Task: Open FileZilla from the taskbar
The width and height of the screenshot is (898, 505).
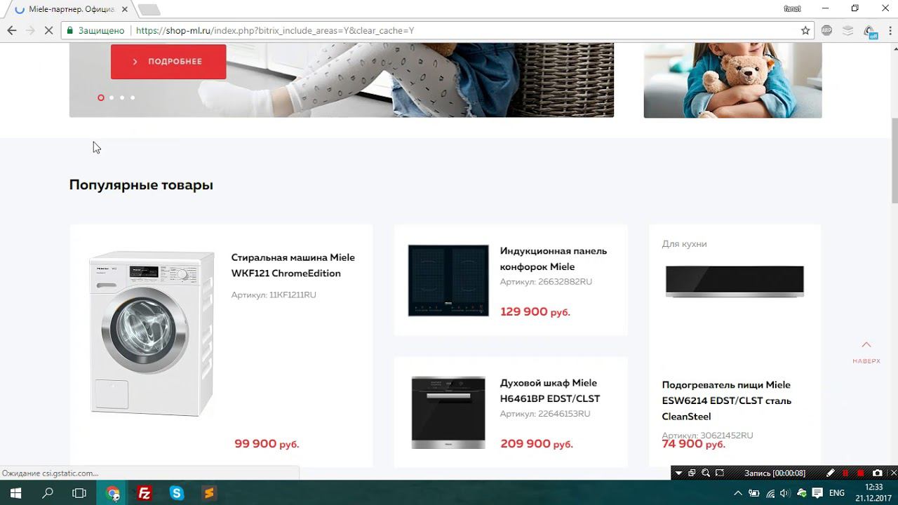Action: (145, 493)
